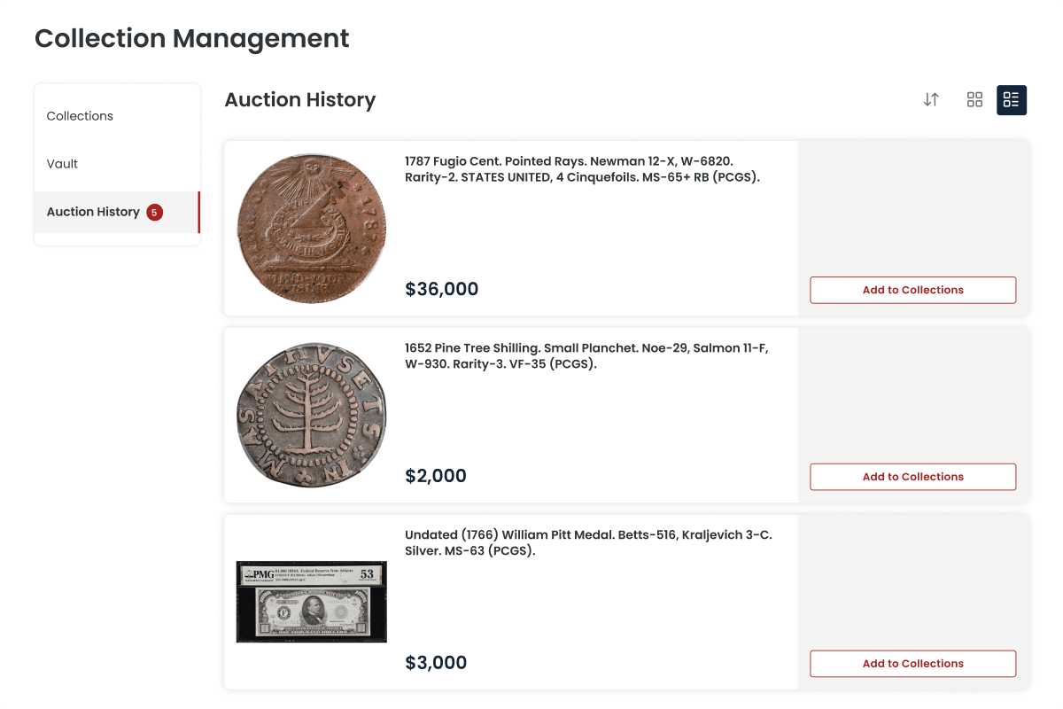
Task: Open the Vault sidebar tab
Action: point(62,164)
